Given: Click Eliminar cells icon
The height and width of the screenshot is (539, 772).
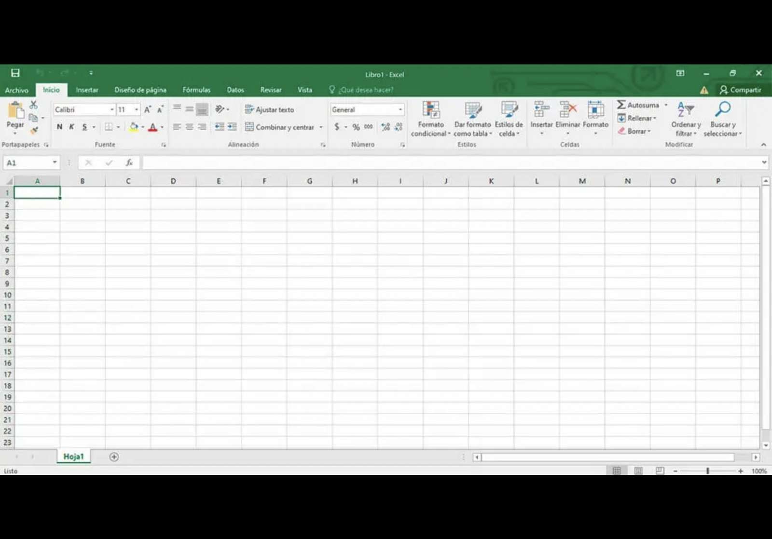Looking at the screenshot, I should [568, 110].
